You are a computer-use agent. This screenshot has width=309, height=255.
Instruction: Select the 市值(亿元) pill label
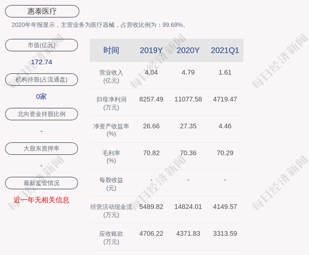click(42, 45)
